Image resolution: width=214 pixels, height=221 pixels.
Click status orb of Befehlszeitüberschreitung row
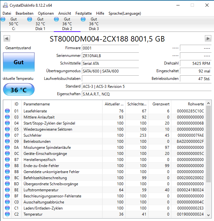pos(7,178)
